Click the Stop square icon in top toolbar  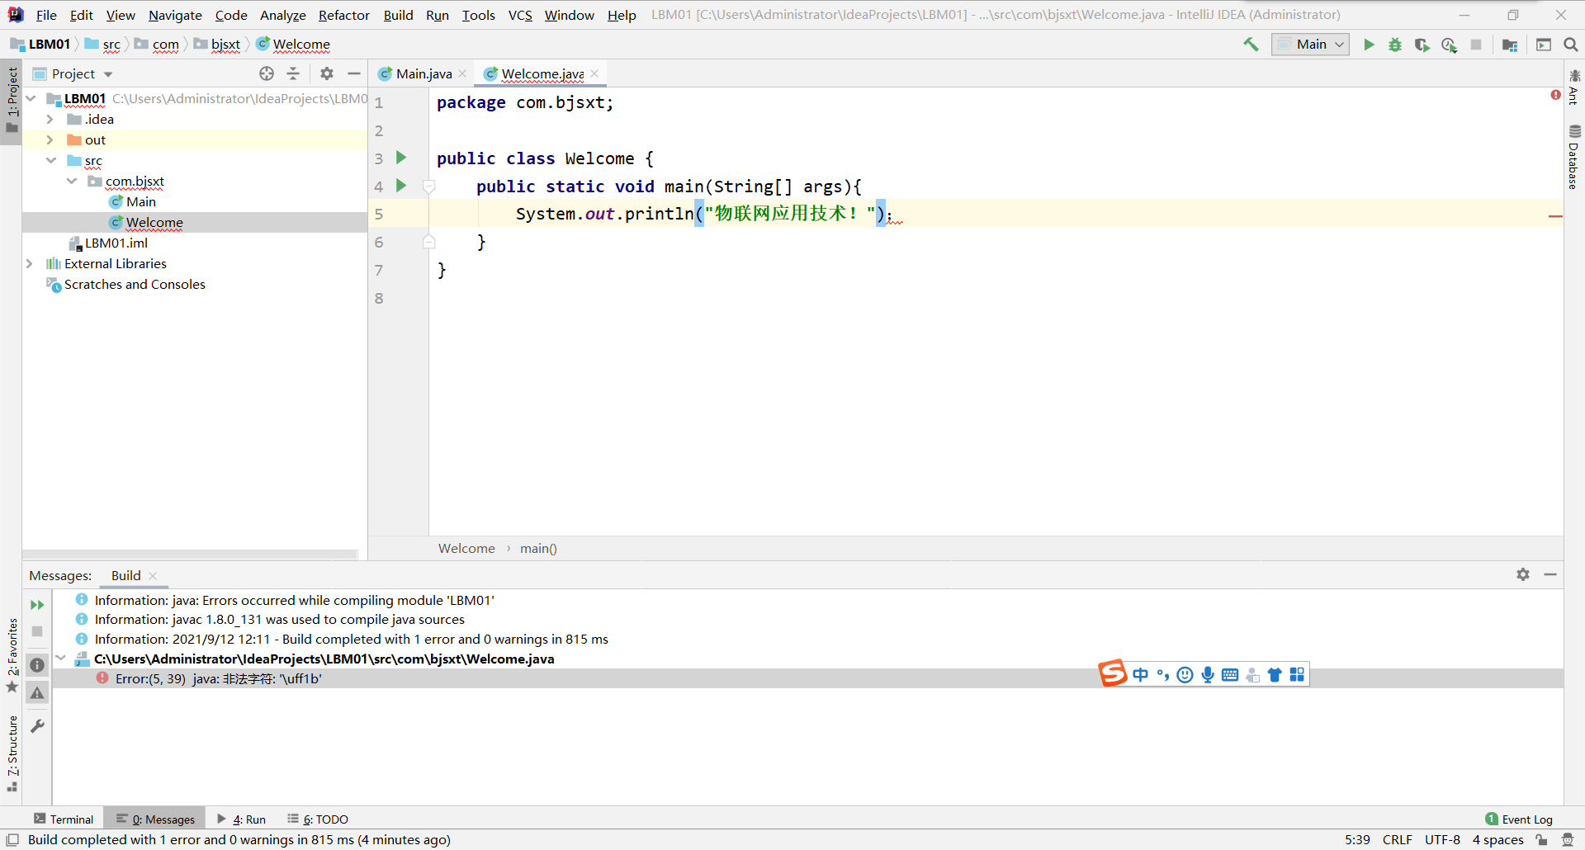pos(1476,45)
